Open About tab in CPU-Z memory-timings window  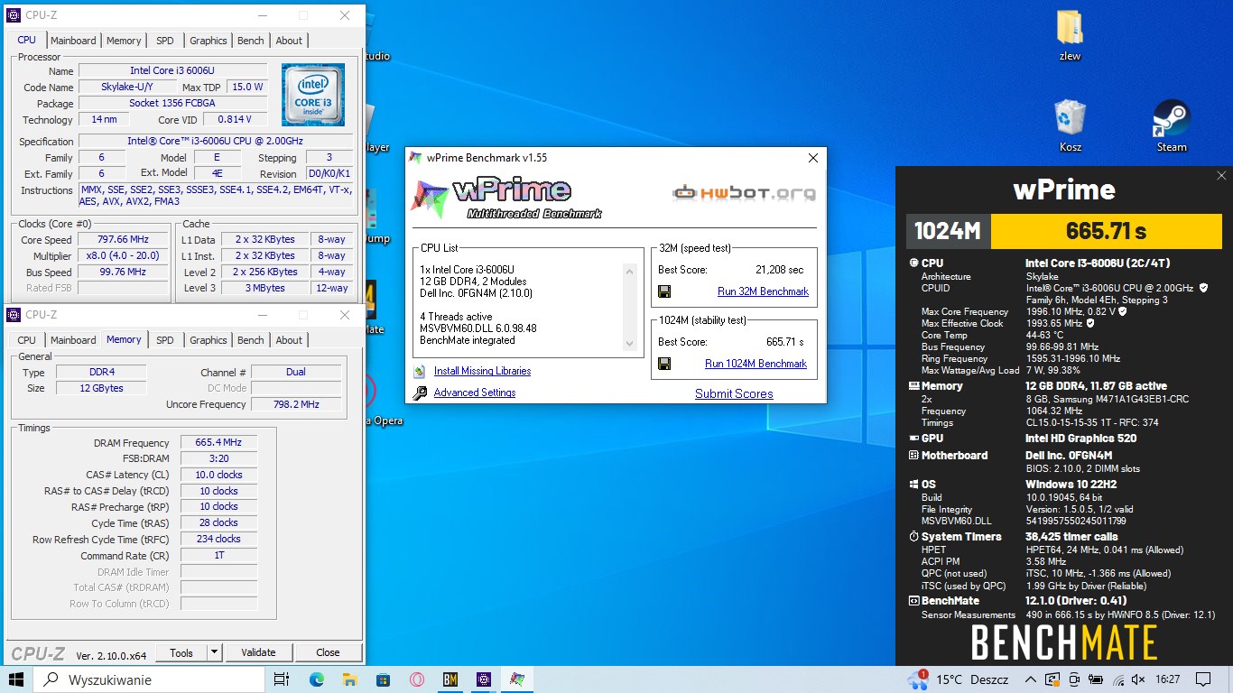pos(289,340)
